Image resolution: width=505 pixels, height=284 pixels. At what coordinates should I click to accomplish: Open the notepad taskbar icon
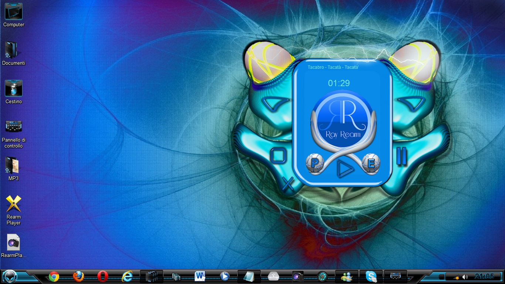[x=249, y=276]
